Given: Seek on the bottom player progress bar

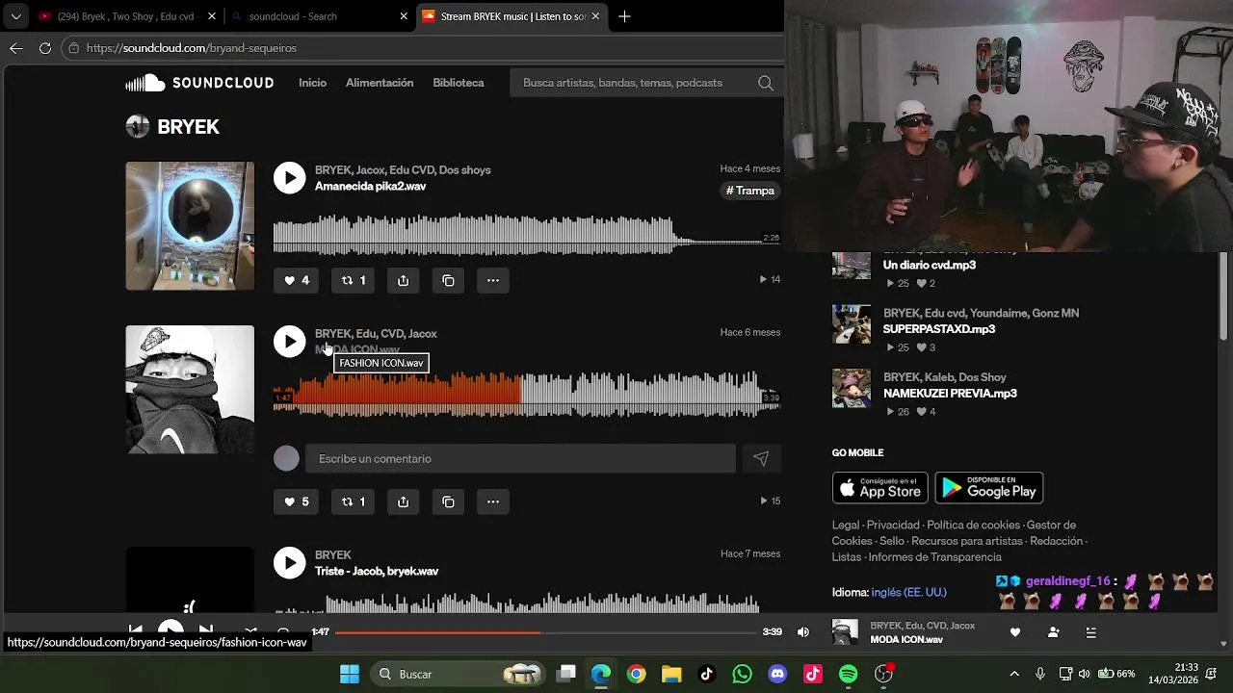Looking at the screenshot, I should (545, 632).
